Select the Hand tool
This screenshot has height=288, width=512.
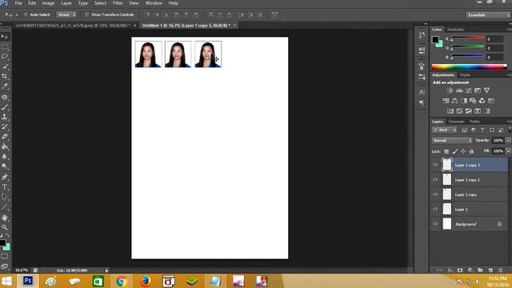click(x=5, y=218)
